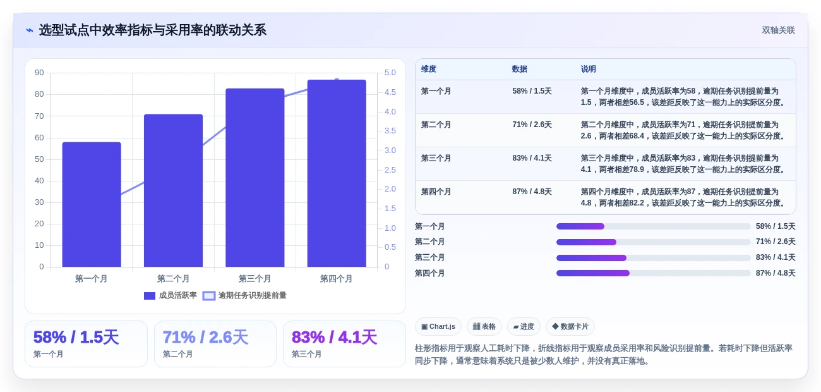Click 第四个月 in the table's first column
Screen dimensions: 821x392
436,192
